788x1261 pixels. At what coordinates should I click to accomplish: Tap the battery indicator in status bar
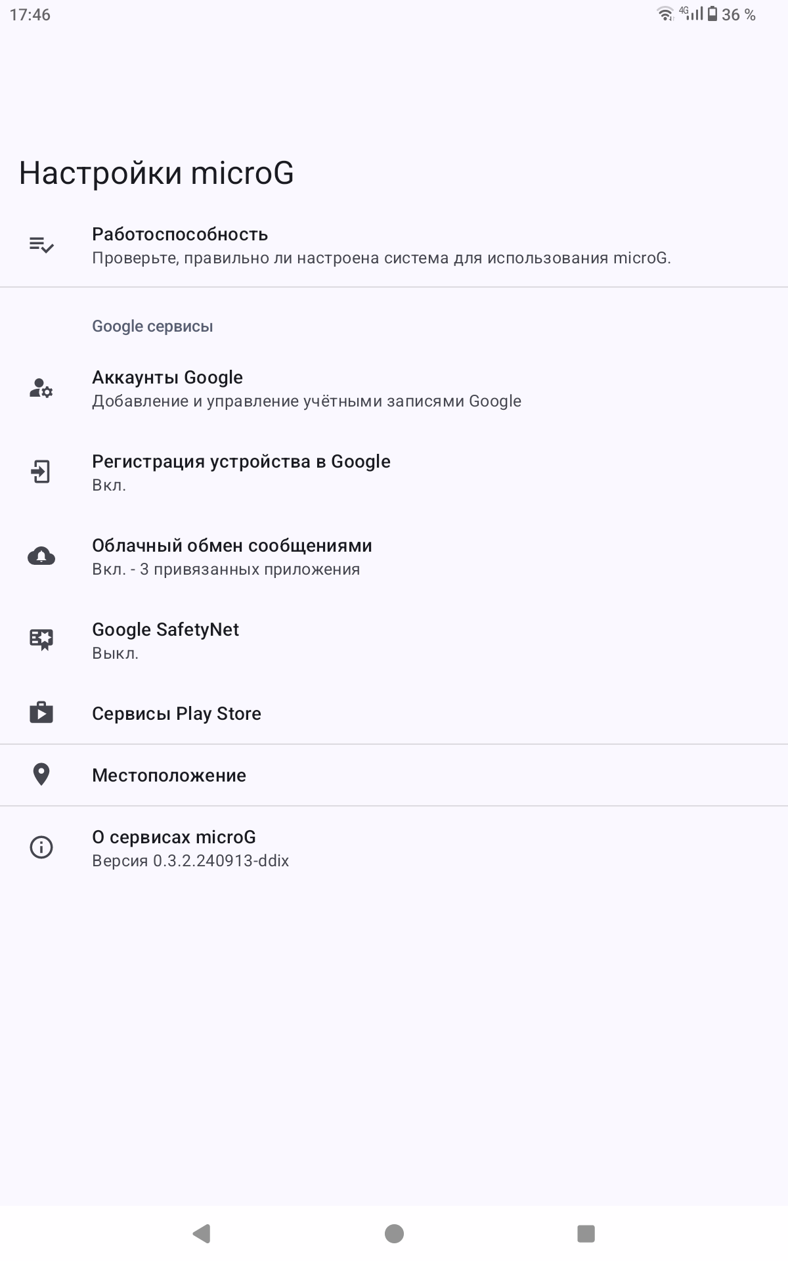(712, 14)
